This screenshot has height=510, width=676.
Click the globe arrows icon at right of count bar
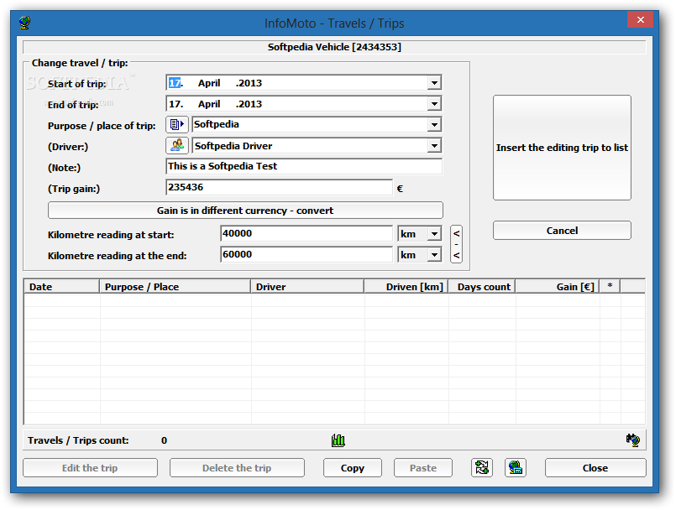point(633,440)
